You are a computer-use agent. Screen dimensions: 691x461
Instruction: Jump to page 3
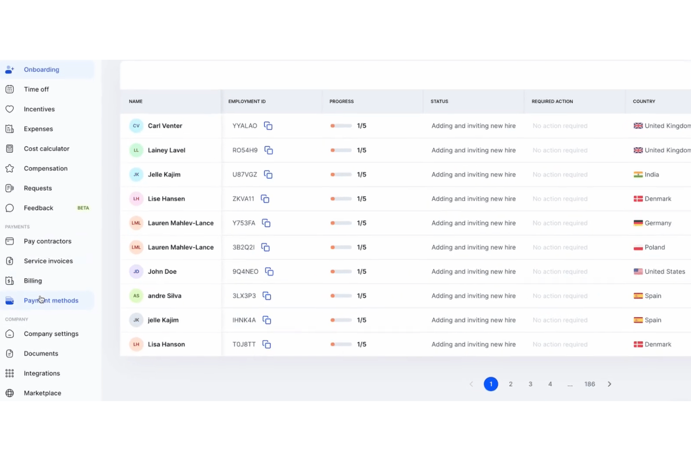pyautogui.click(x=530, y=384)
